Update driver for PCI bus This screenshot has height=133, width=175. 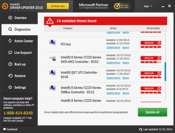(113, 47)
